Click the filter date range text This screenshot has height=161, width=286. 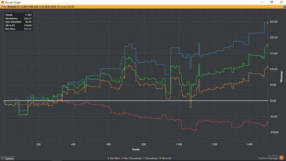(x=32, y=7)
